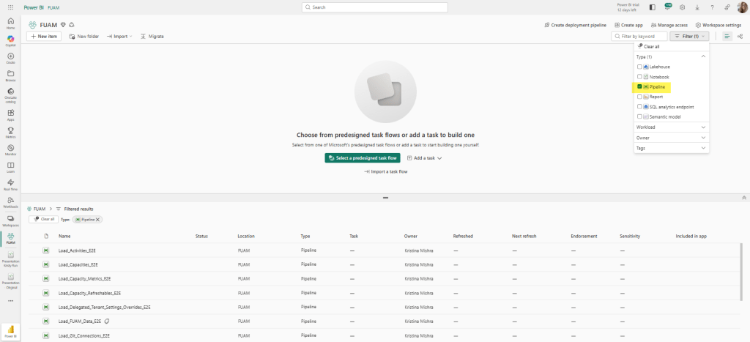Click Select a predesigned task flow
Viewport: 750px width, 342px height.
tap(363, 157)
